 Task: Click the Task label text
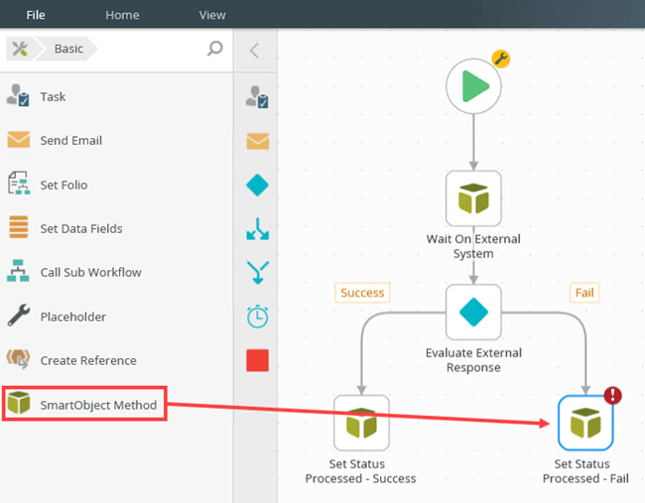click(53, 96)
